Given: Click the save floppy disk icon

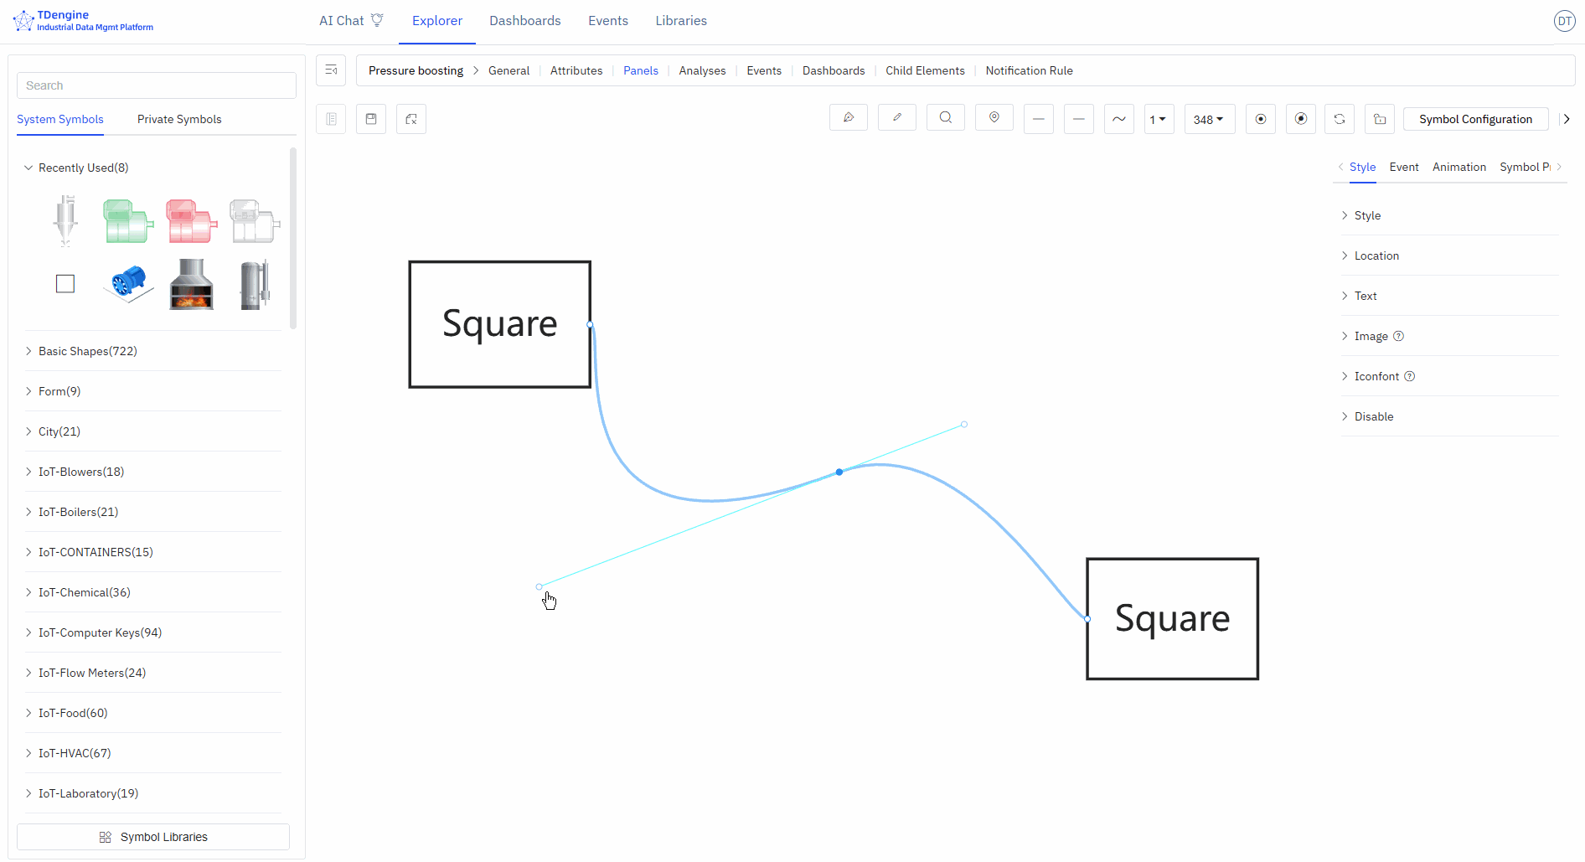Looking at the screenshot, I should click(x=371, y=119).
